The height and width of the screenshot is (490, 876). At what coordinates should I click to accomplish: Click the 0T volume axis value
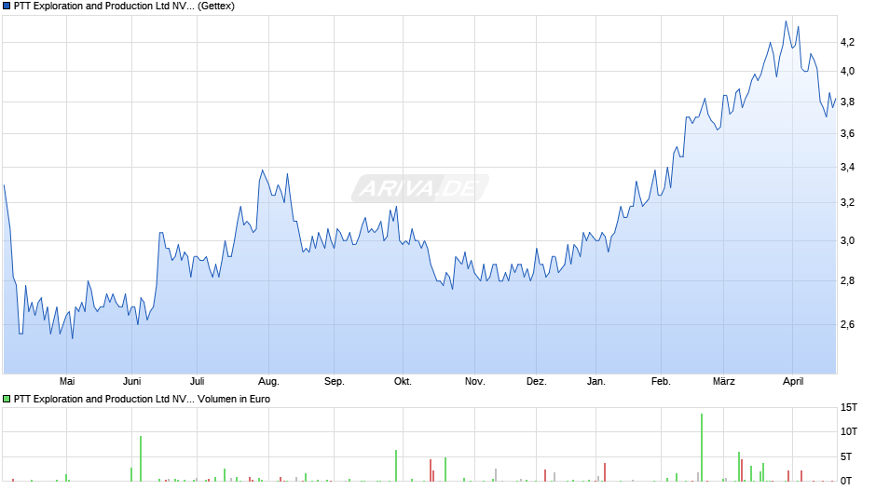click(846, 481)
